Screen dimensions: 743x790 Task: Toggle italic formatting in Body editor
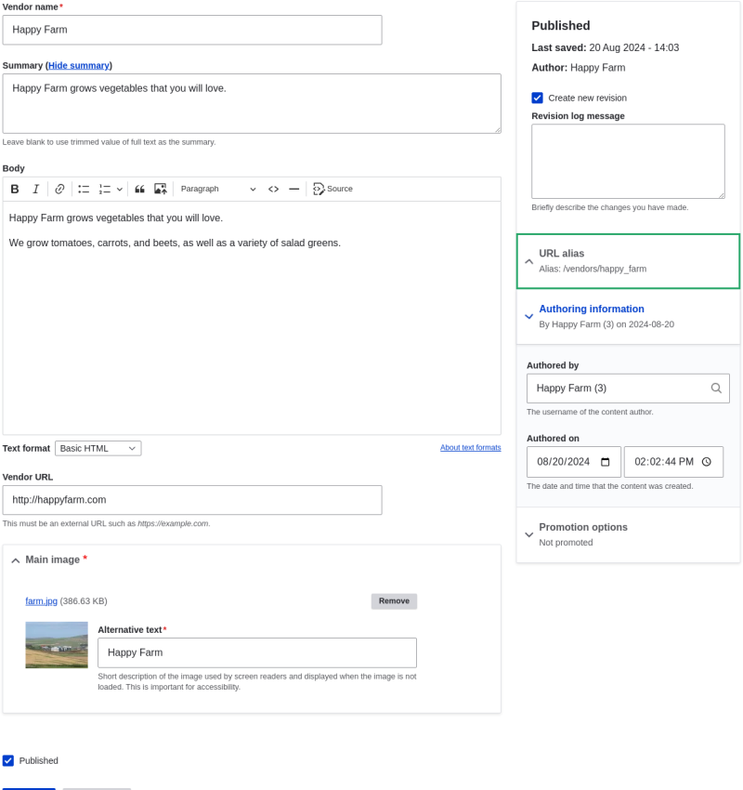35,189
